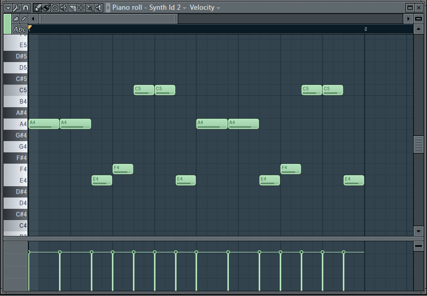Image resolution: width=427 pixels, height=296 pixels.
Task: Click the vertical scrollbar thumb
Action: 419,145
